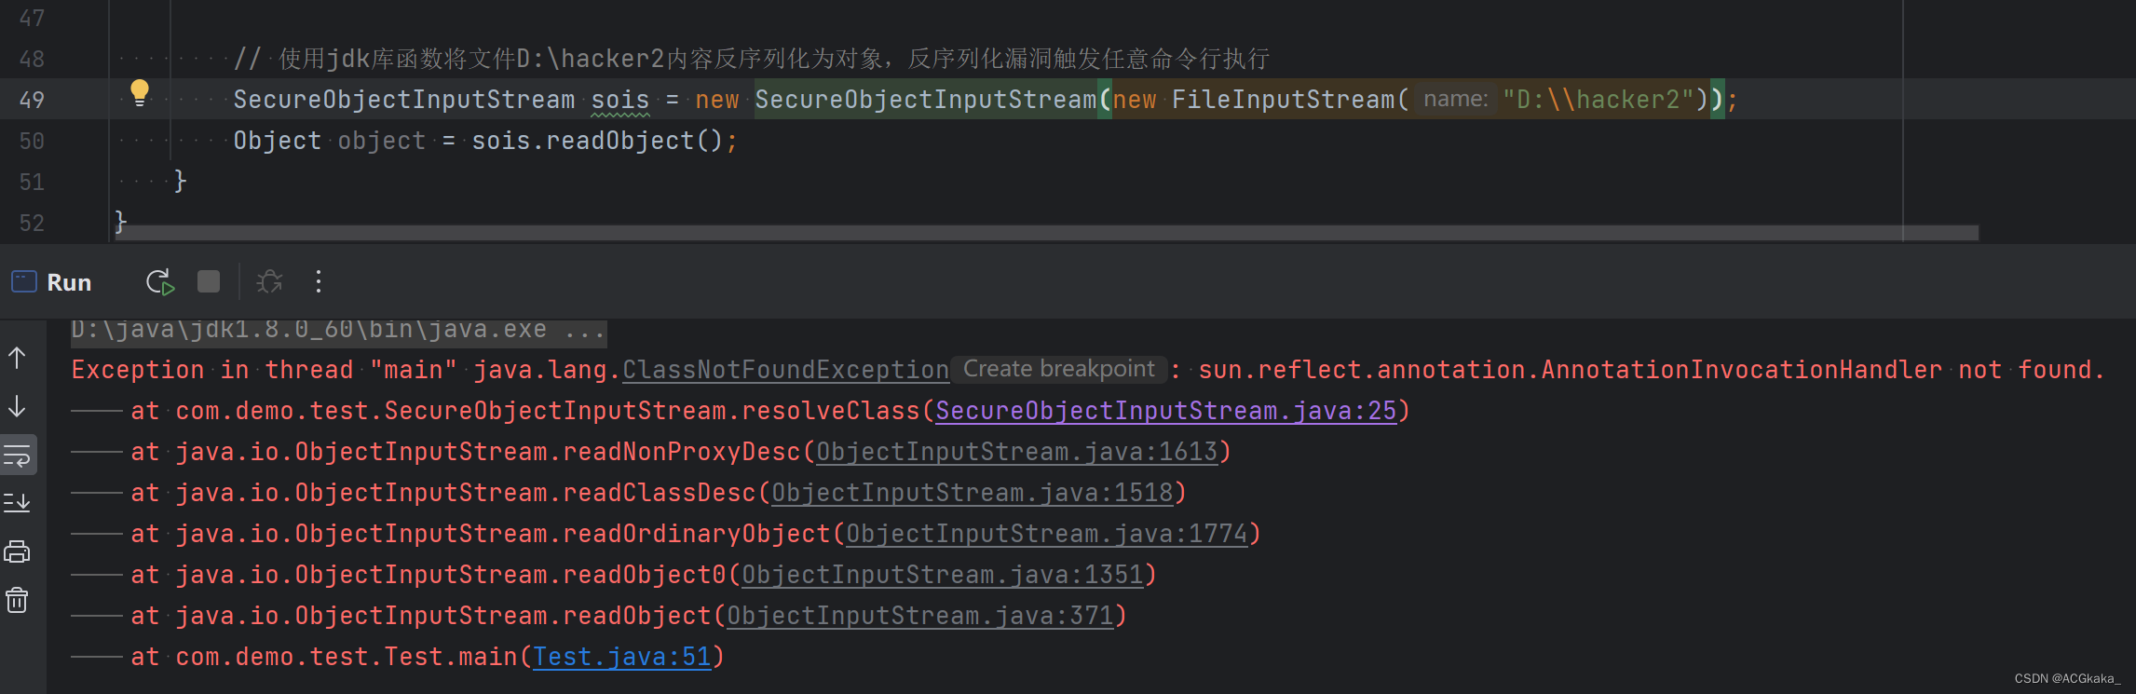
Task: Open ObjectInputStream.java:1774 link
Action: coord(1047,534)
